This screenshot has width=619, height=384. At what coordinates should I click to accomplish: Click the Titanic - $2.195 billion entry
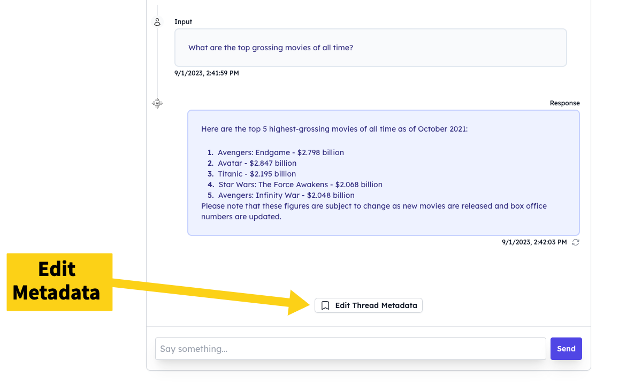[257, 174]
